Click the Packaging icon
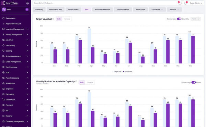Image resolution: width=206 pixels, height=127 pixels. click(3, 94)
